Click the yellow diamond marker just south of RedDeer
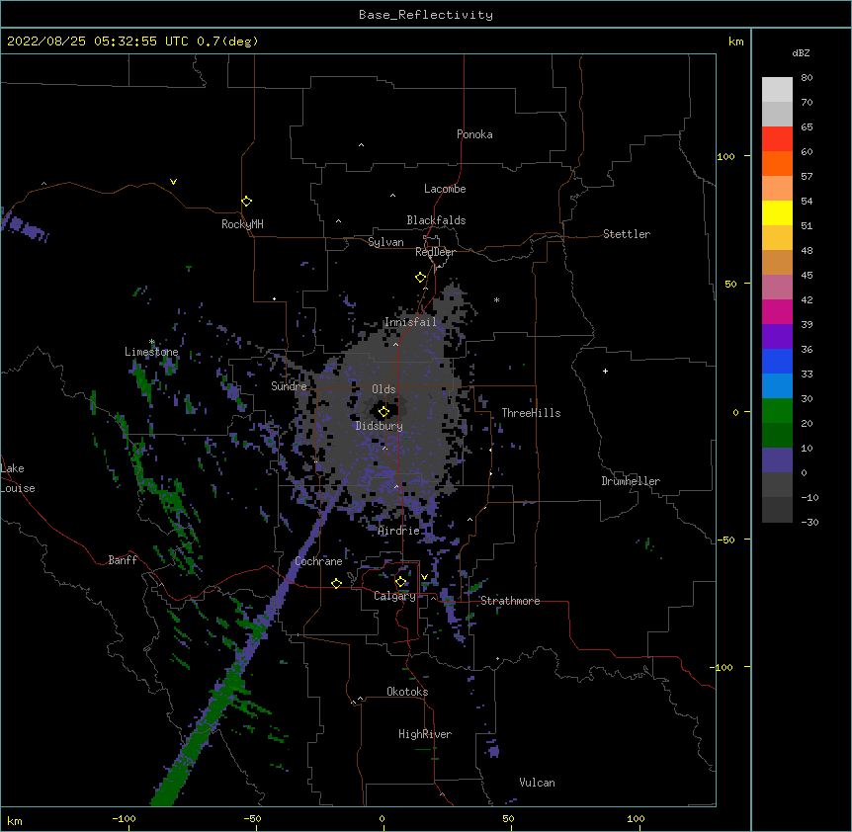852x832 pixels. pos(421,278)
